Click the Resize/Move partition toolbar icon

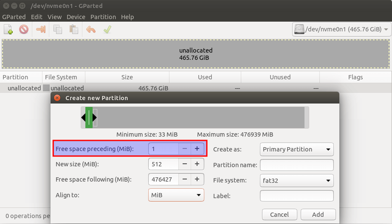click(x=41, y=30)
